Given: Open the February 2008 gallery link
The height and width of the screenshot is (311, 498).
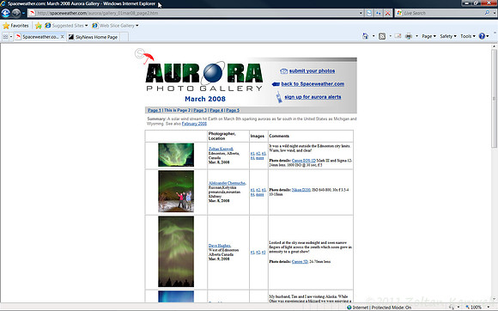Looking at the screenshot, I should tap(194, 124).
